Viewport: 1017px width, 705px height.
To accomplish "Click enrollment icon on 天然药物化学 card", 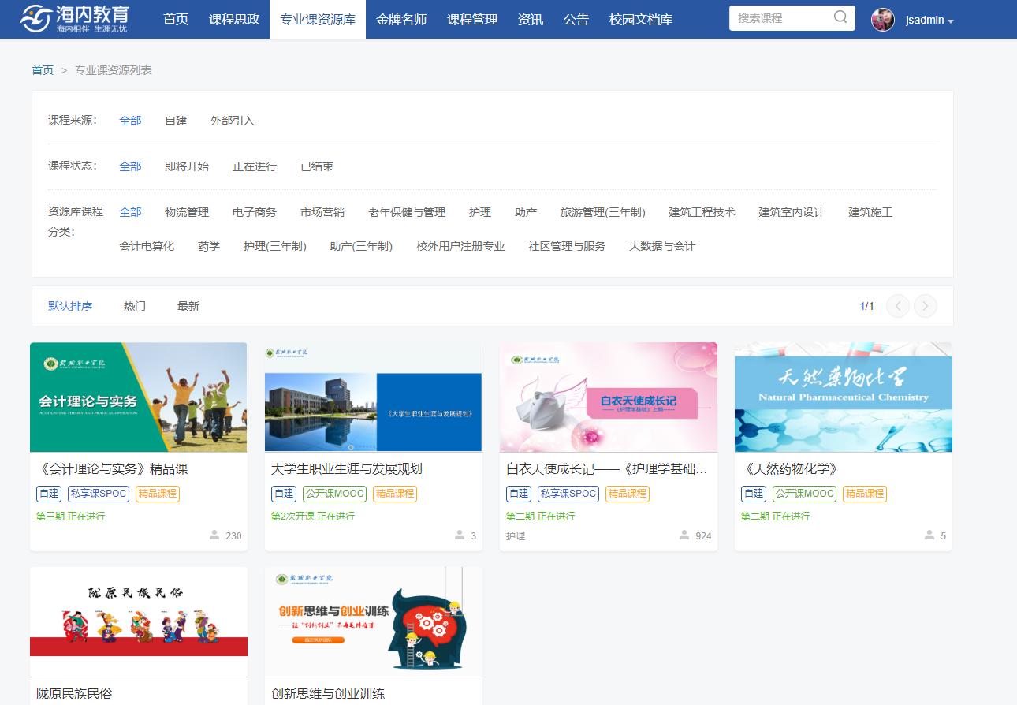I will pos(929,535).
